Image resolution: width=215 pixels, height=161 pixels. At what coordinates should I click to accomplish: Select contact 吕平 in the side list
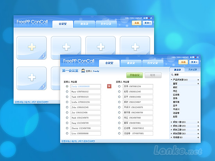pos(175,106)
